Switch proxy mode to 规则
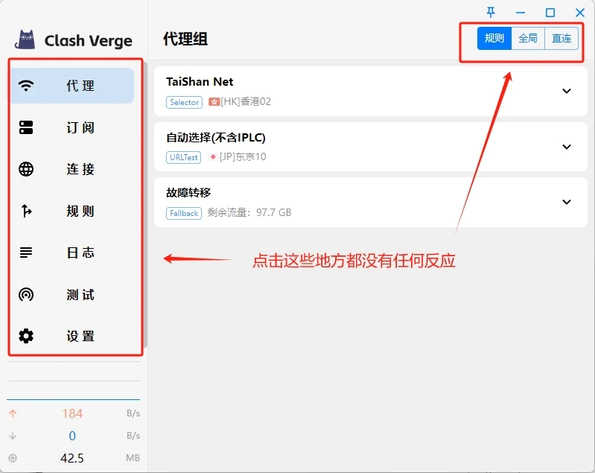The image size is (595, 473). click(494, 38)
